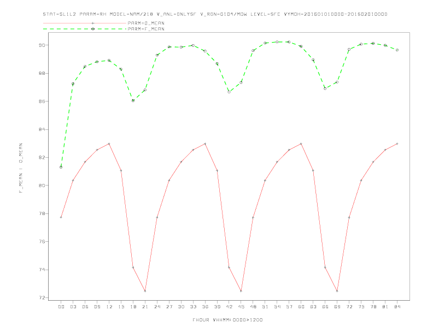
Task: Click the x-axis tick label 03
Action: 73,307
